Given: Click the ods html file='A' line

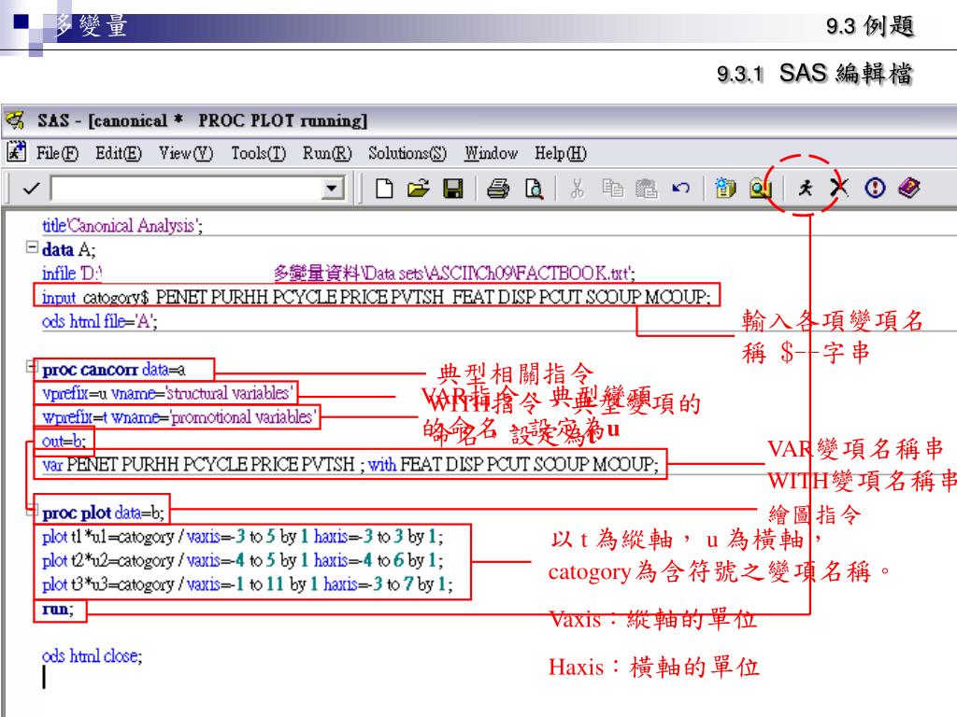Looking at the screenshot, I should pos(99,321).
